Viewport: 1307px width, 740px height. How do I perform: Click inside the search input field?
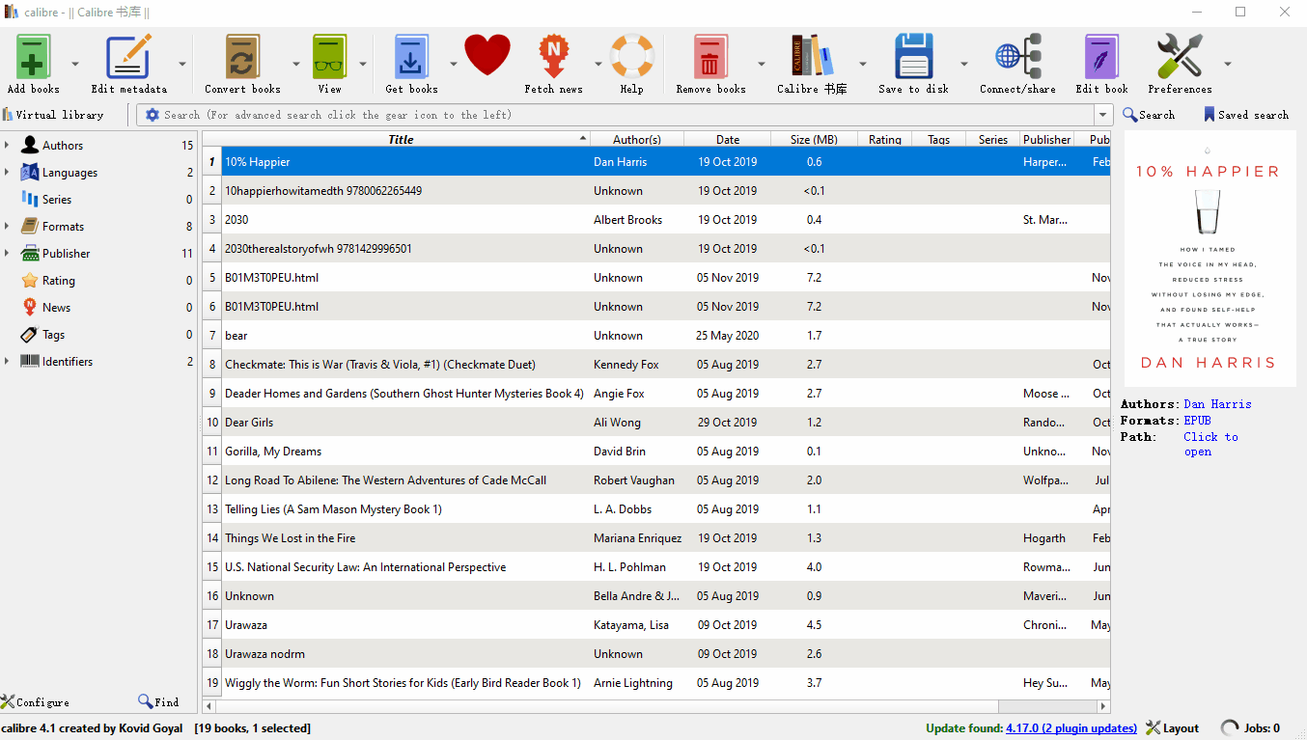coord(627,115)
